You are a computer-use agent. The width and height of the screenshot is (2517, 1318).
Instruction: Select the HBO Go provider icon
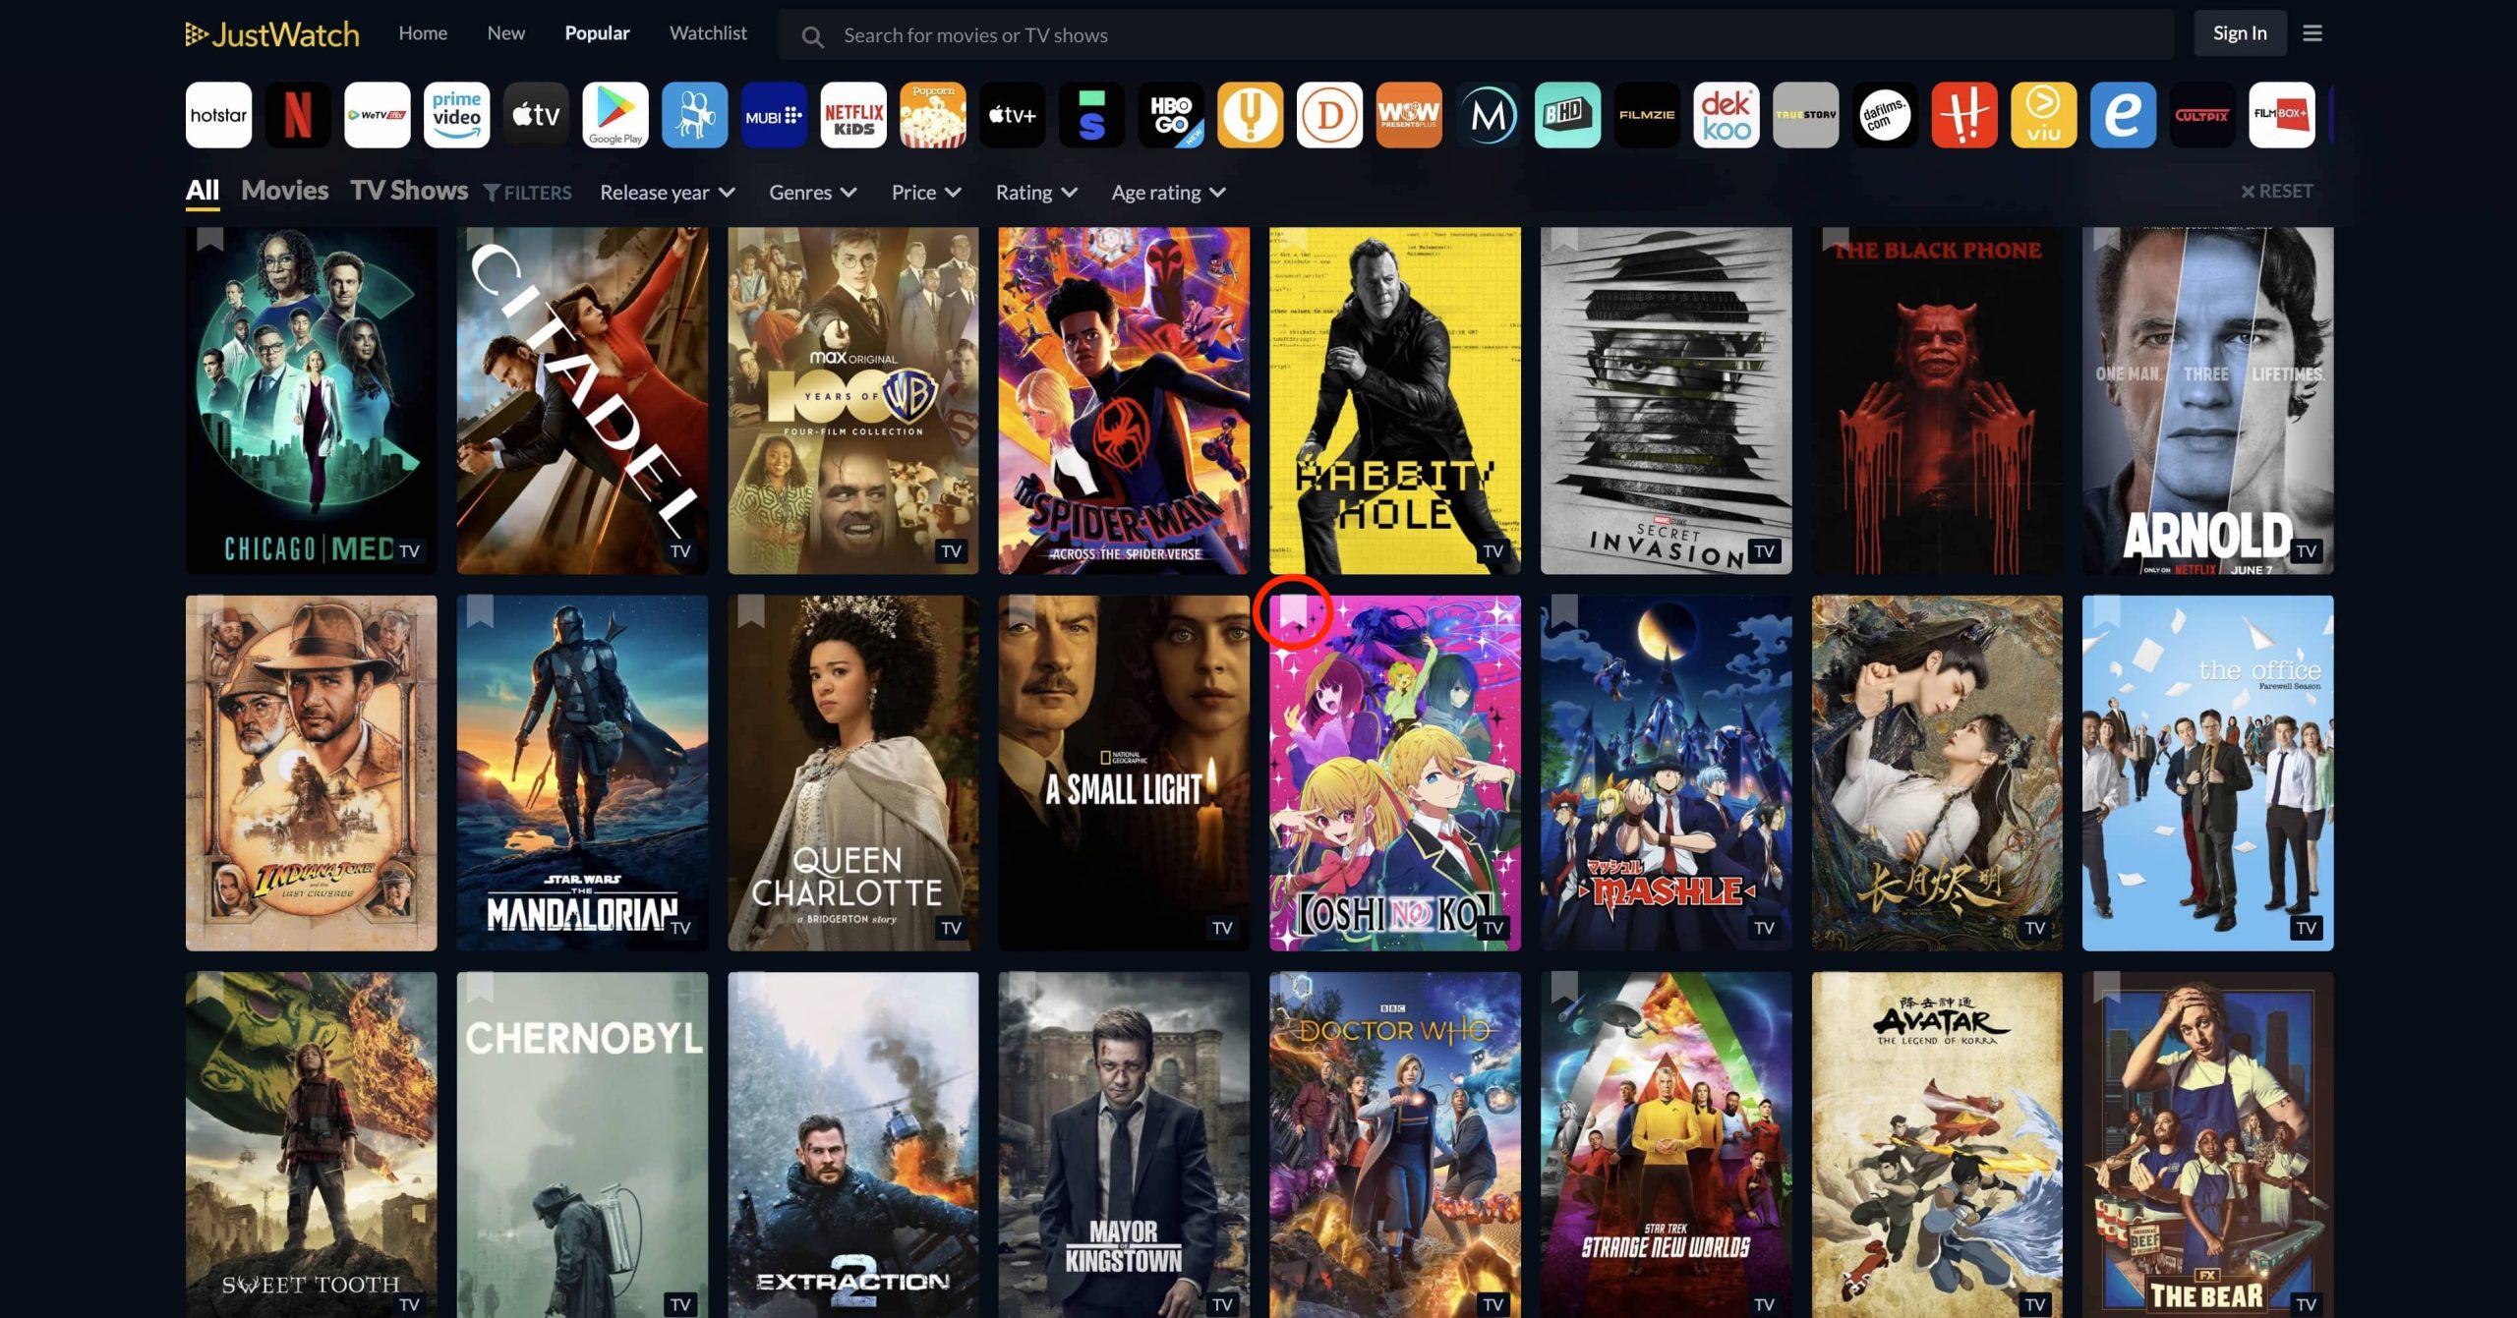[x=1171, y=115]
